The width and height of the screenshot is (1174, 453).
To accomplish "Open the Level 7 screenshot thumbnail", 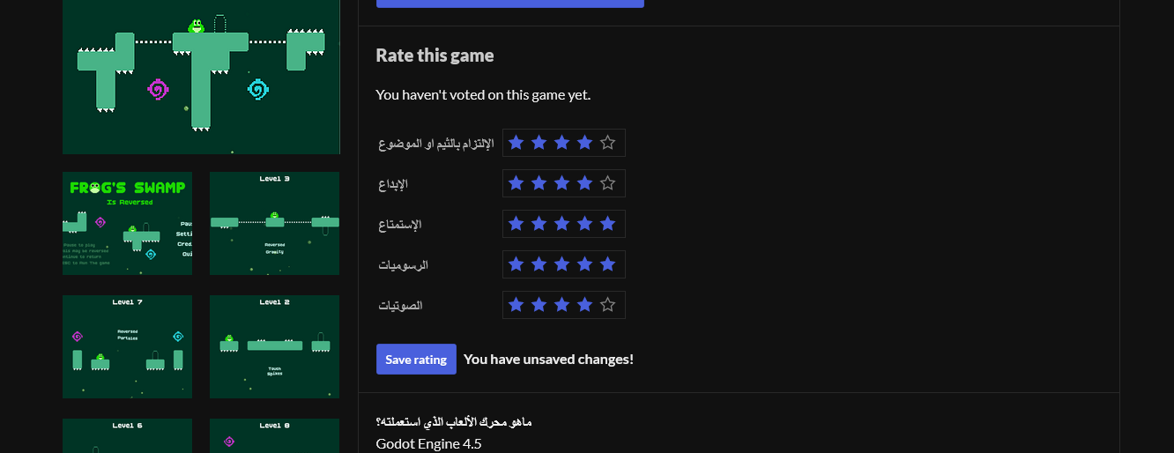I will click(x=127, y=346).
